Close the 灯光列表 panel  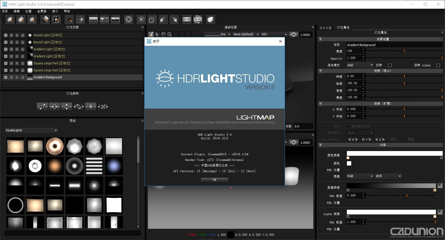click(x=142, y=27)
